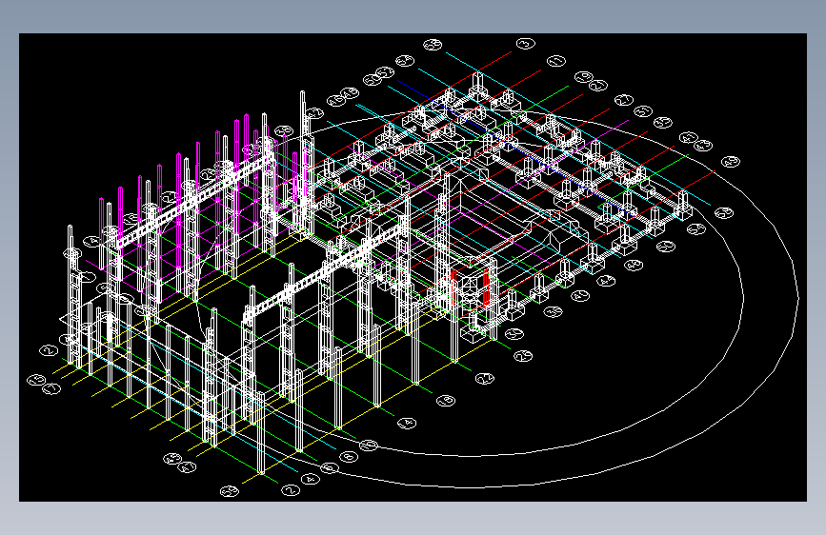
Task: Pick grid bubble labeled 31
Action: point(643,111)
